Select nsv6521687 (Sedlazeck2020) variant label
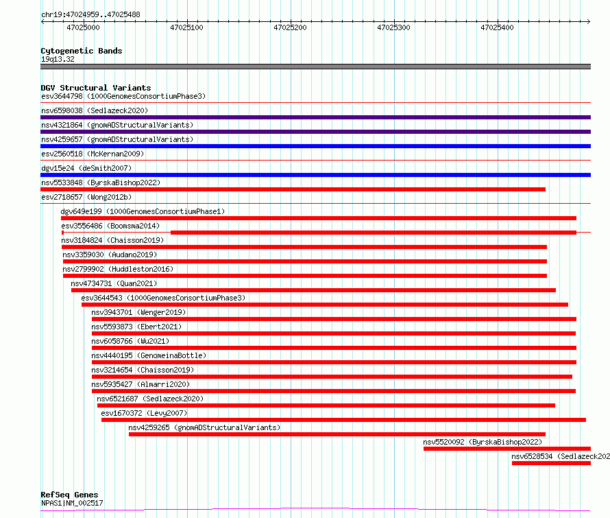This screenshot has width=610, height=518. pos(150,399)
